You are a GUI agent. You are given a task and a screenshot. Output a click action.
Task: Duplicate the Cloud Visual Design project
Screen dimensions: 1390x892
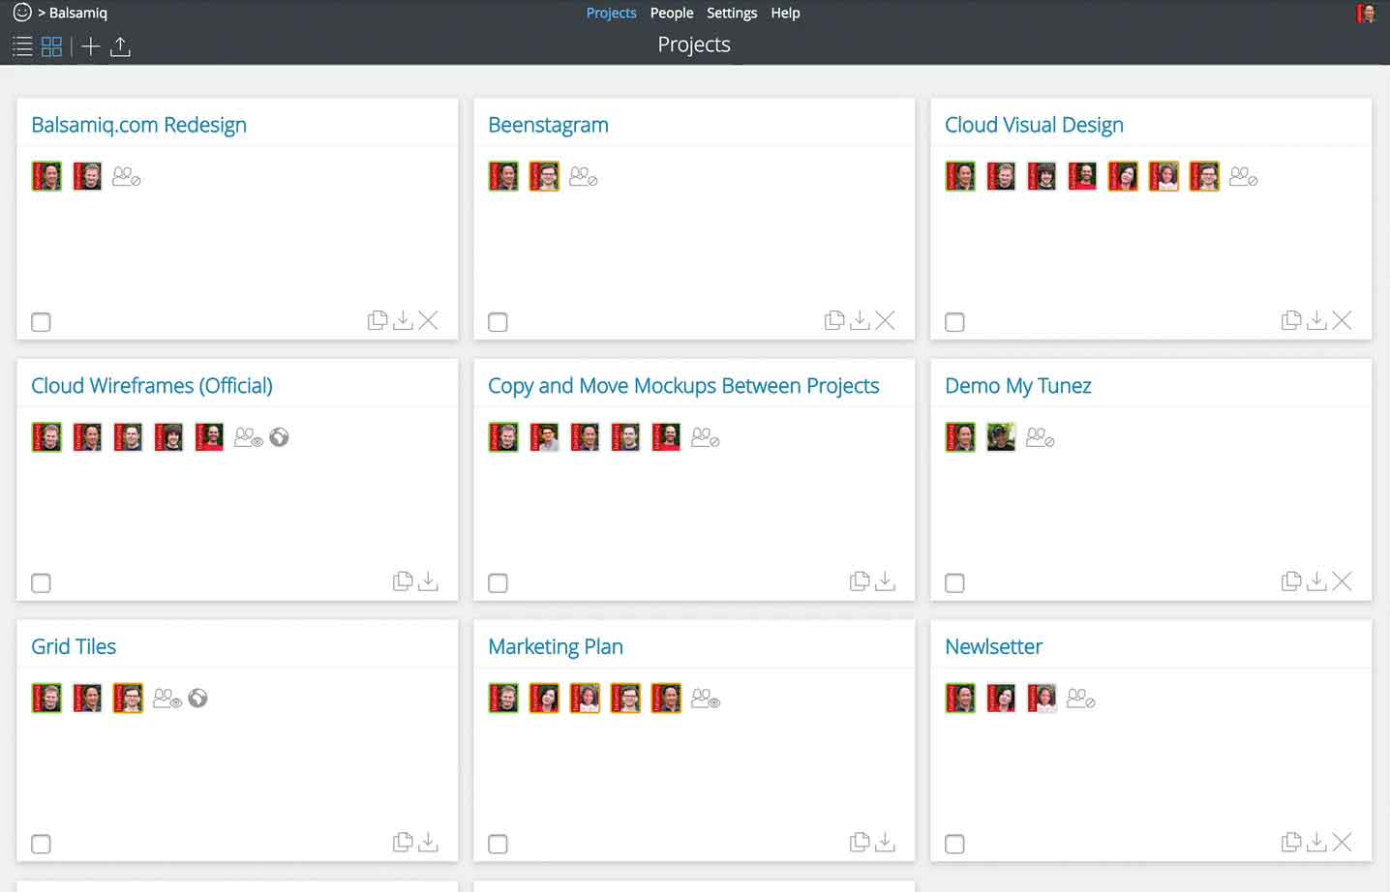(1291, 320)
